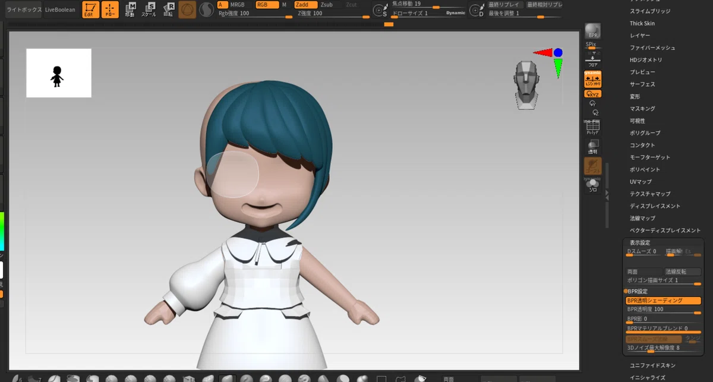Expand マスキング (Masking) submenu

[x=642, y=109]
